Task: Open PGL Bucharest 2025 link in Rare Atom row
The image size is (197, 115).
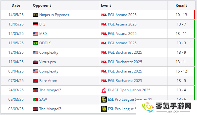Action: pyautogui.click(x=125, y=81)
